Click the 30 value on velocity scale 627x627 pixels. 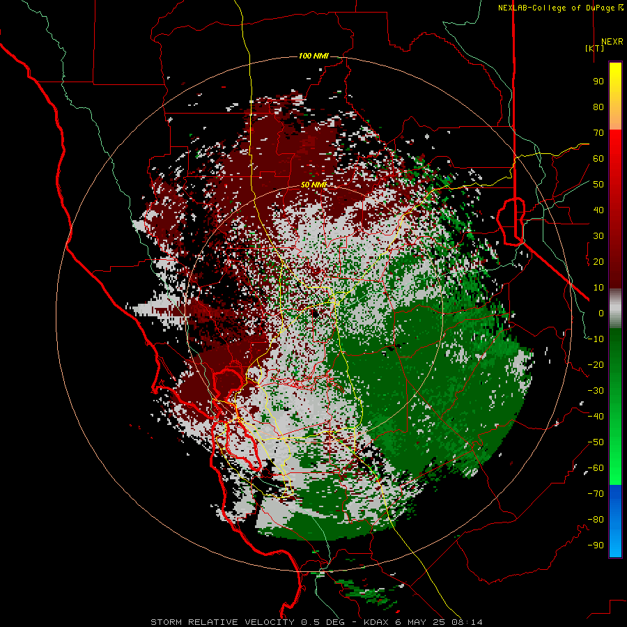pos(598,236)
